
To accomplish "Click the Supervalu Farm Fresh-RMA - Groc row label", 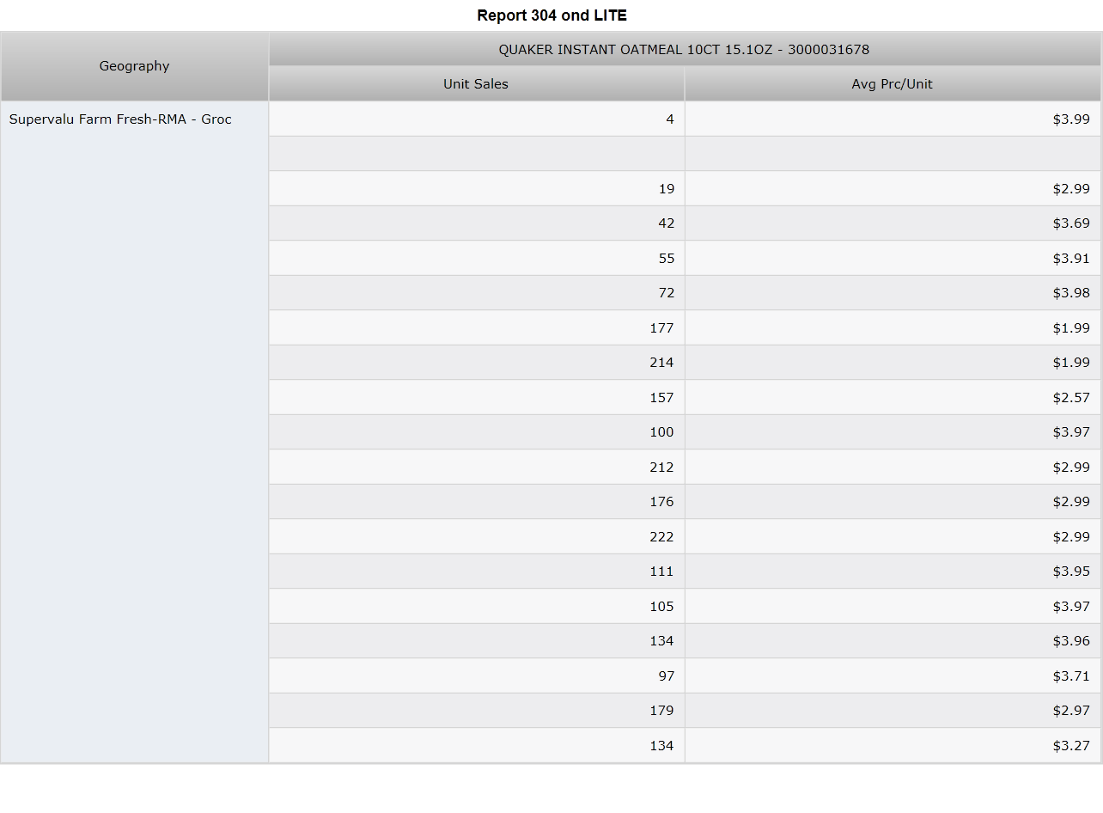I will [x=135, y=432].
